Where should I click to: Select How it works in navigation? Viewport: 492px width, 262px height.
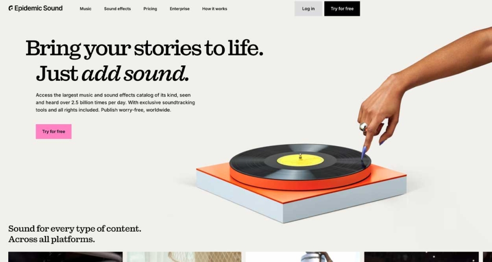click(215, 9)
